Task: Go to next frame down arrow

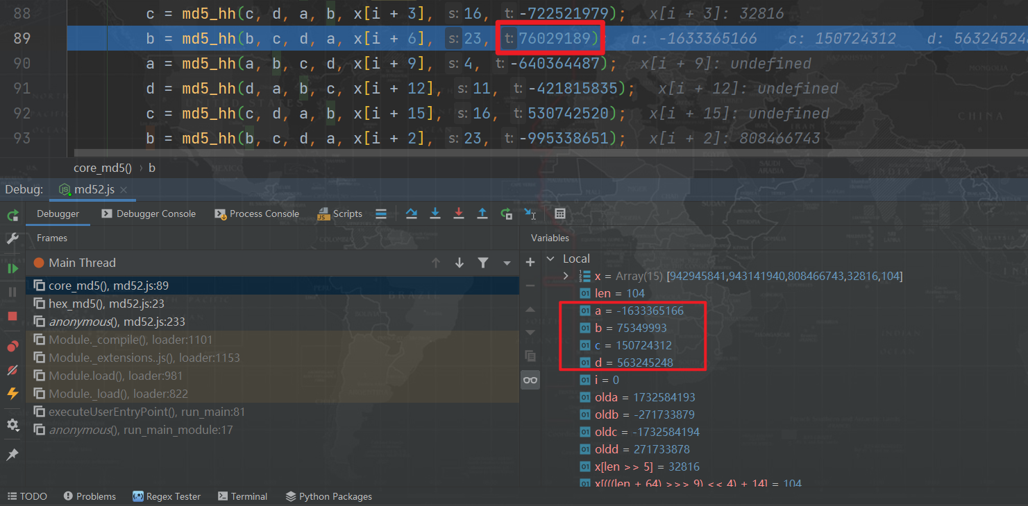Action: pos(460,263)
